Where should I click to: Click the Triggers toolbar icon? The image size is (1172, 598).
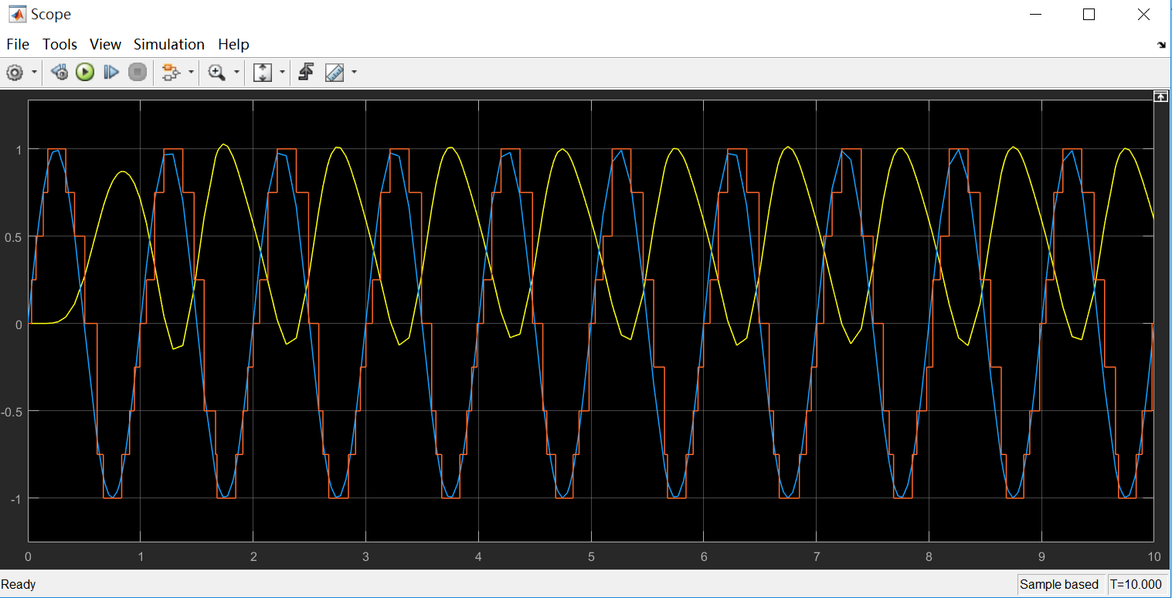pos(306,73)
